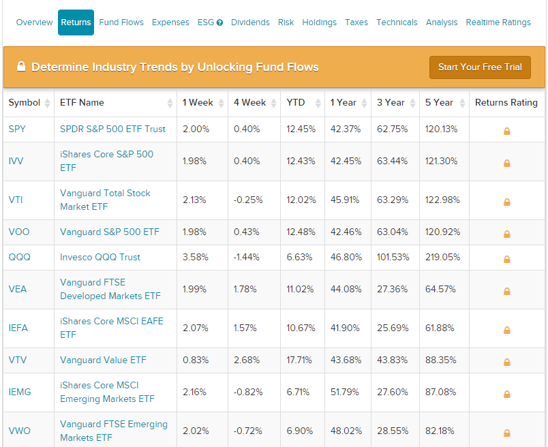The image size is (548, 447).
Task: Click the 2.00% 1 Week value for SPY
Action: coord(196,129)
